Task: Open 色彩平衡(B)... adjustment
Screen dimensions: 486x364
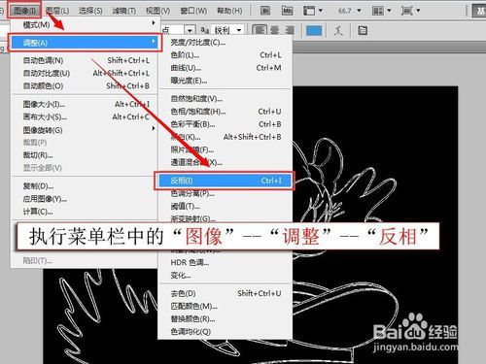Action: (226, 124)
